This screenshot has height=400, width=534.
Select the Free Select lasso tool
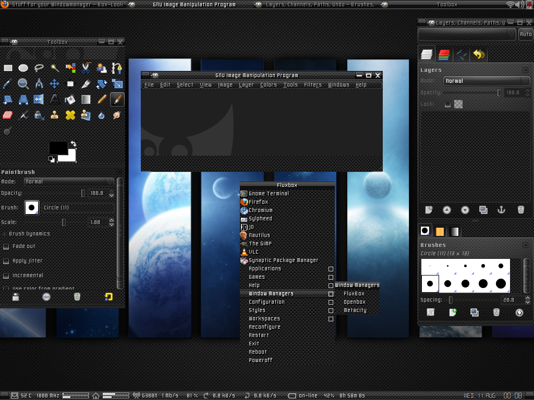39,68
